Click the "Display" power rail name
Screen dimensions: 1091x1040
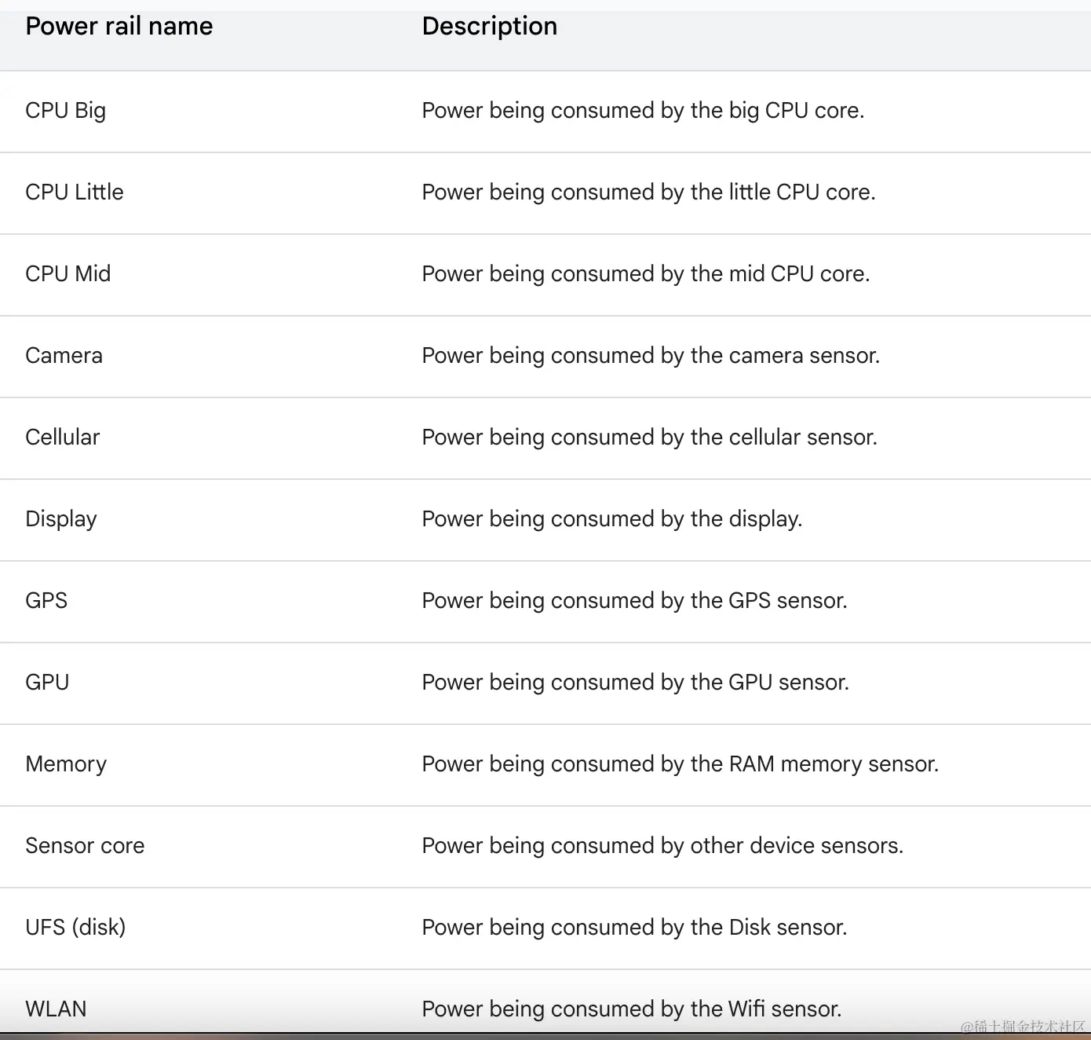(x=61, y=519)
